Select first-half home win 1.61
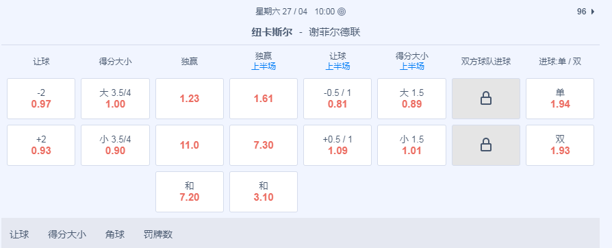Viewport: 612px width, 248px height. coord(264,99)
